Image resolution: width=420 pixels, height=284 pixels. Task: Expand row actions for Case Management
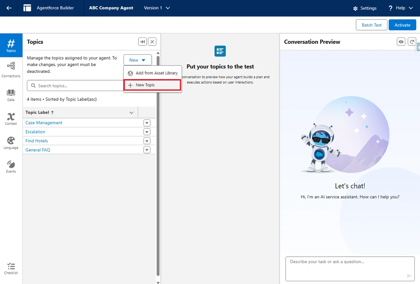click(x=147, y=123)
